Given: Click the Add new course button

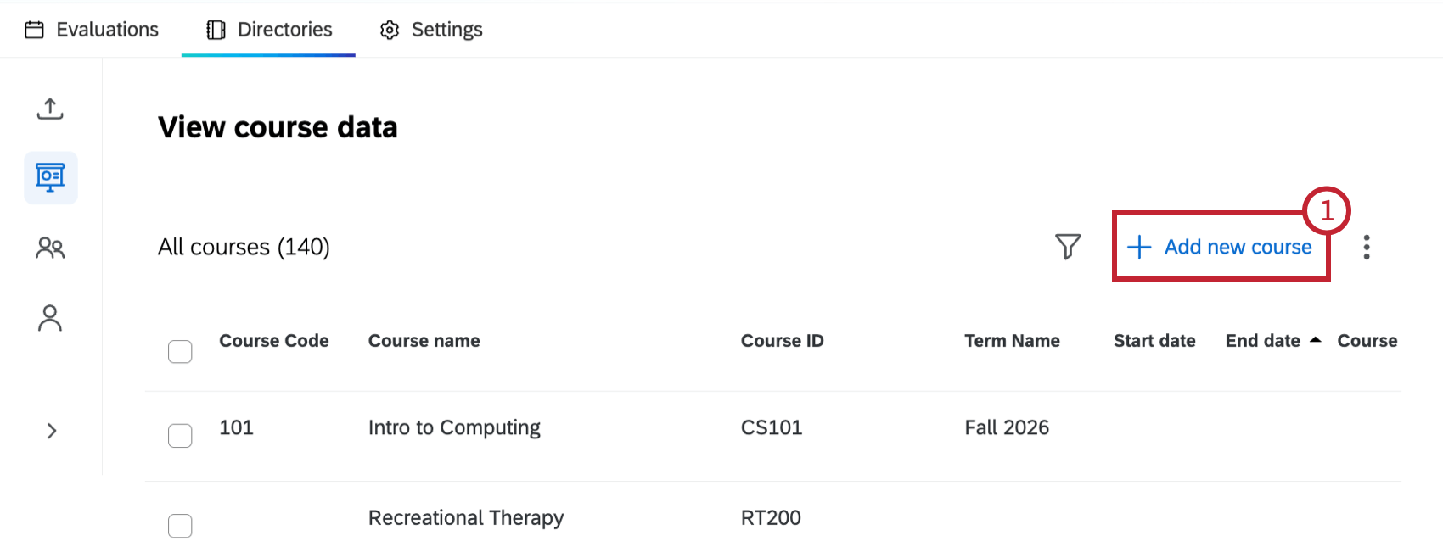Looking at the screenshot, I should [x=1221, y=247].
